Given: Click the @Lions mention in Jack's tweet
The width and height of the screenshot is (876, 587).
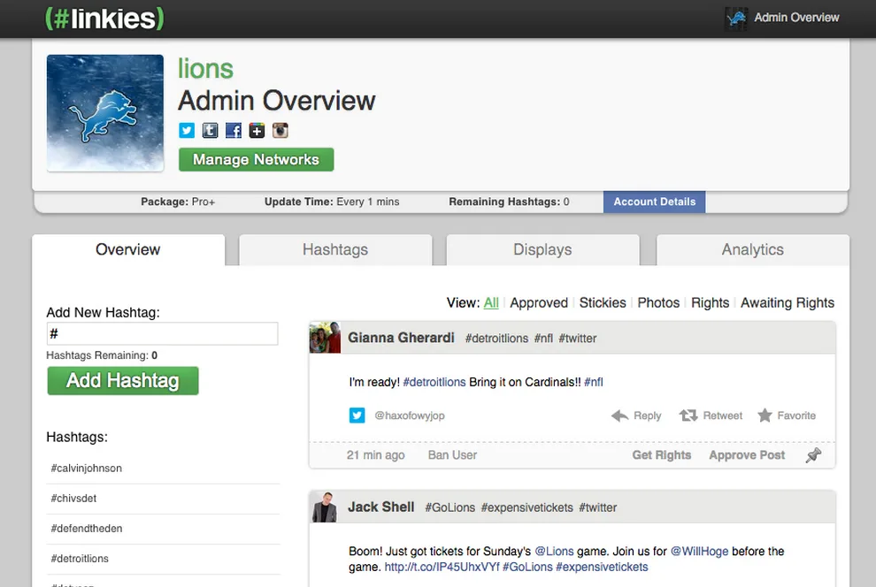Looking at the screenshot, I should (554, 551).
